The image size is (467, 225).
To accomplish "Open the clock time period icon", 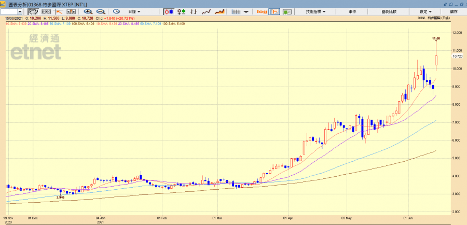I will coord(116,11).
